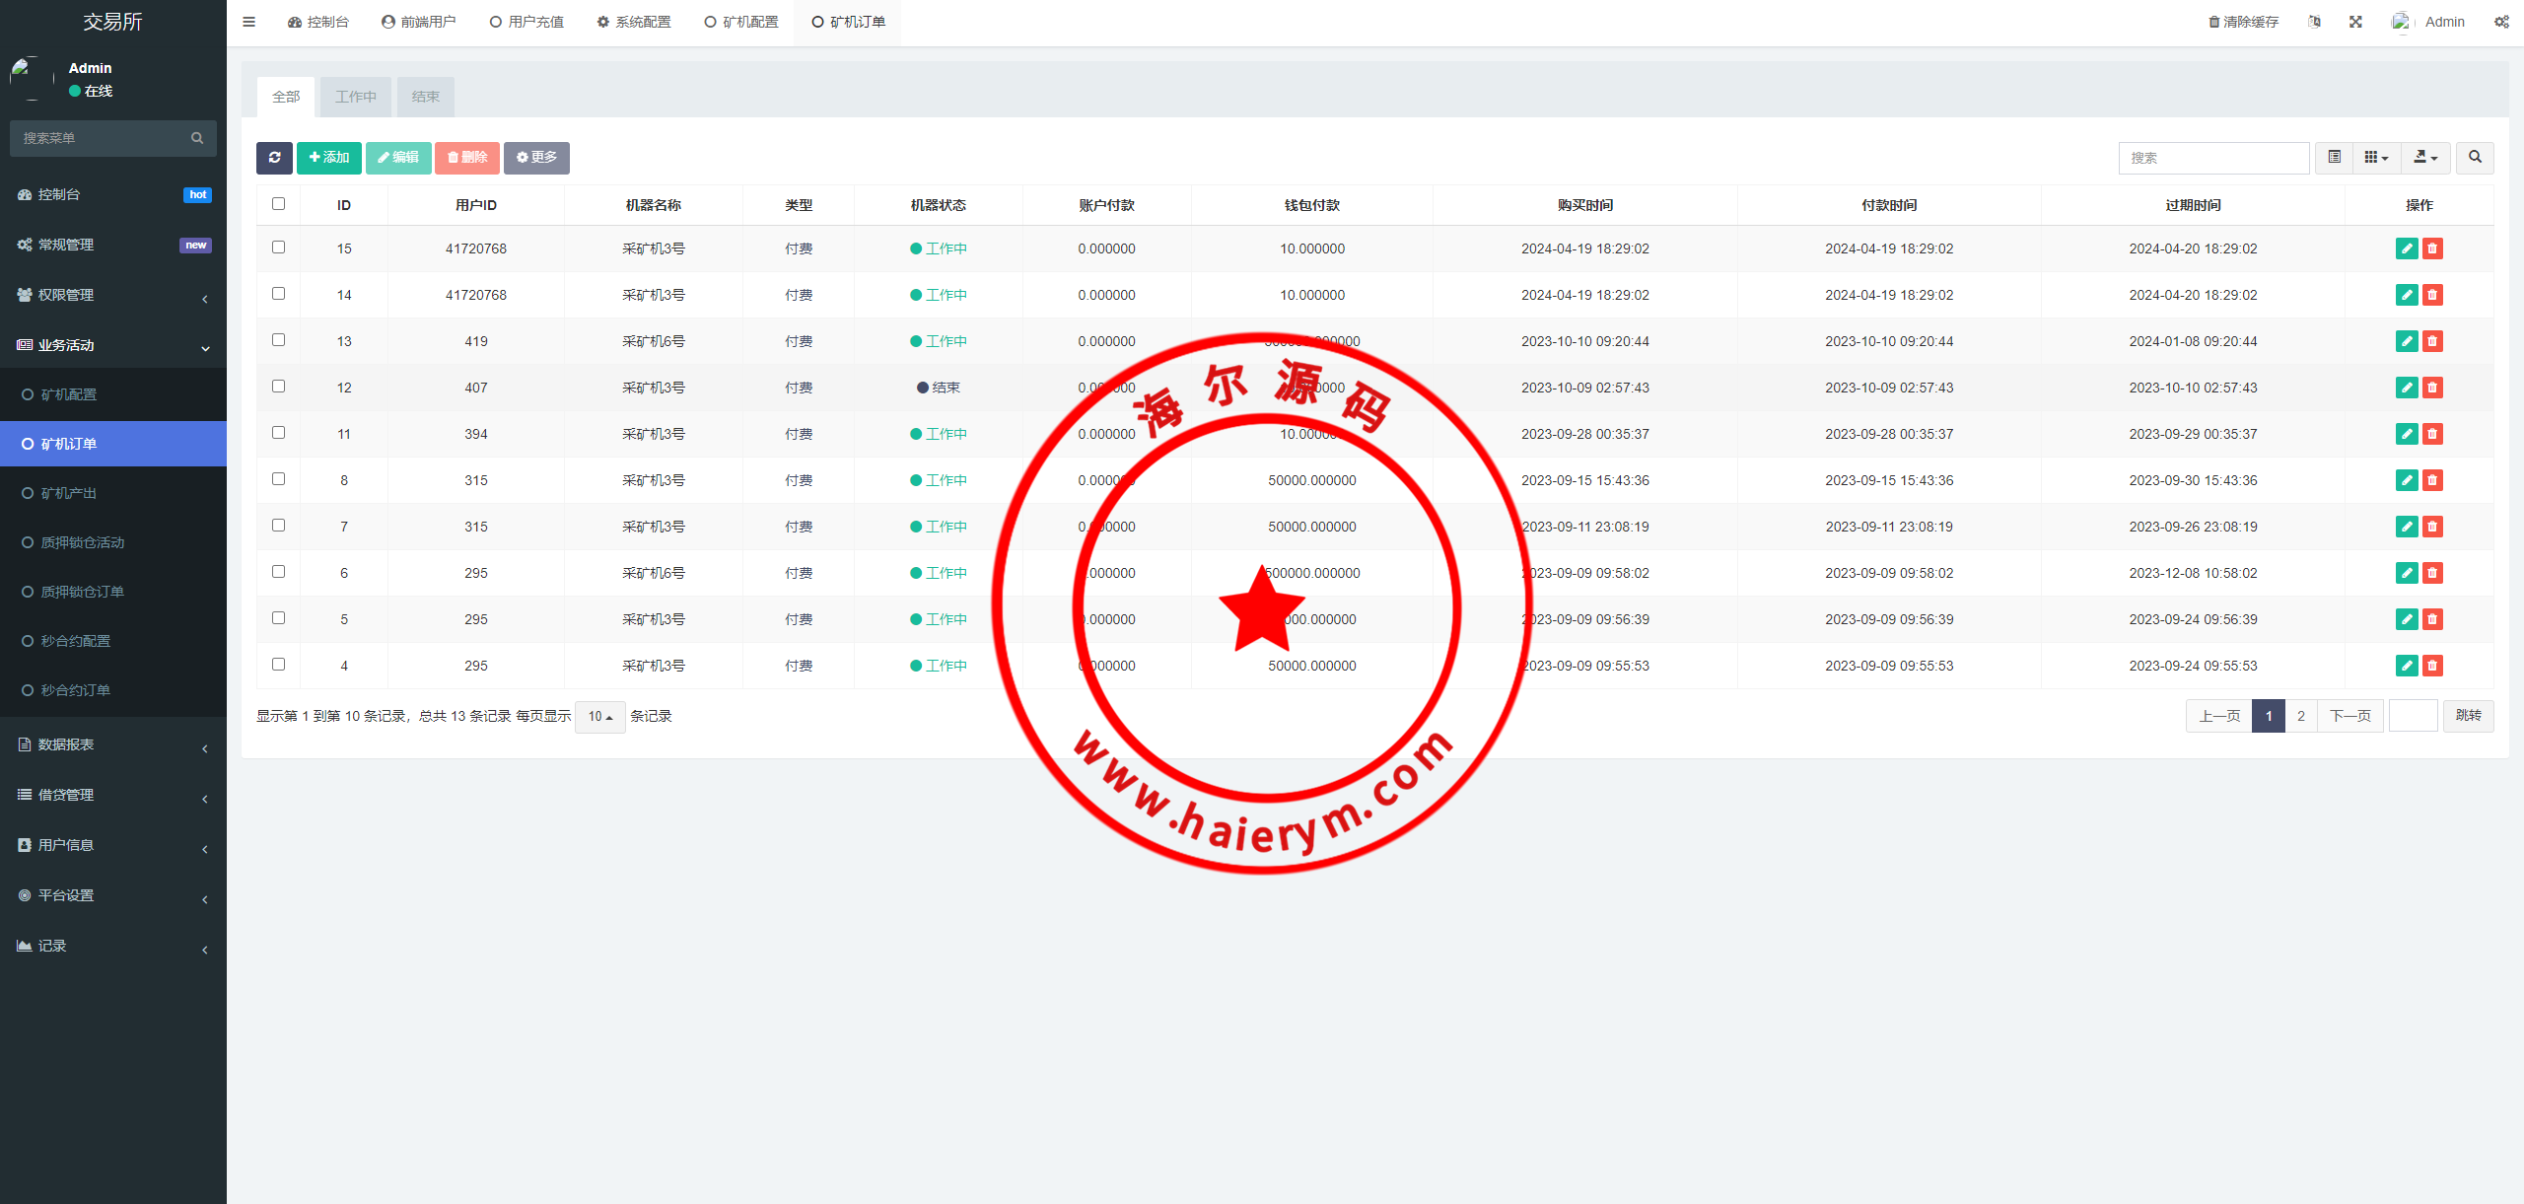The width and height of the screenshot is (2524, 1204).
Task: Click the table search magnifier icon button
Action: (x=2475, y=158)
